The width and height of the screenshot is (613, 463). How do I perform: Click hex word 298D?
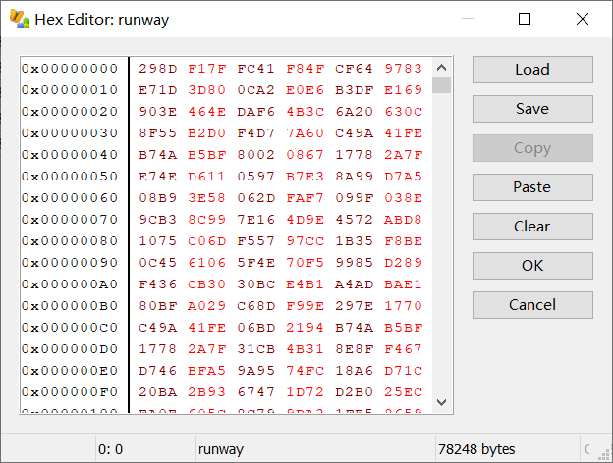point(158,69)
